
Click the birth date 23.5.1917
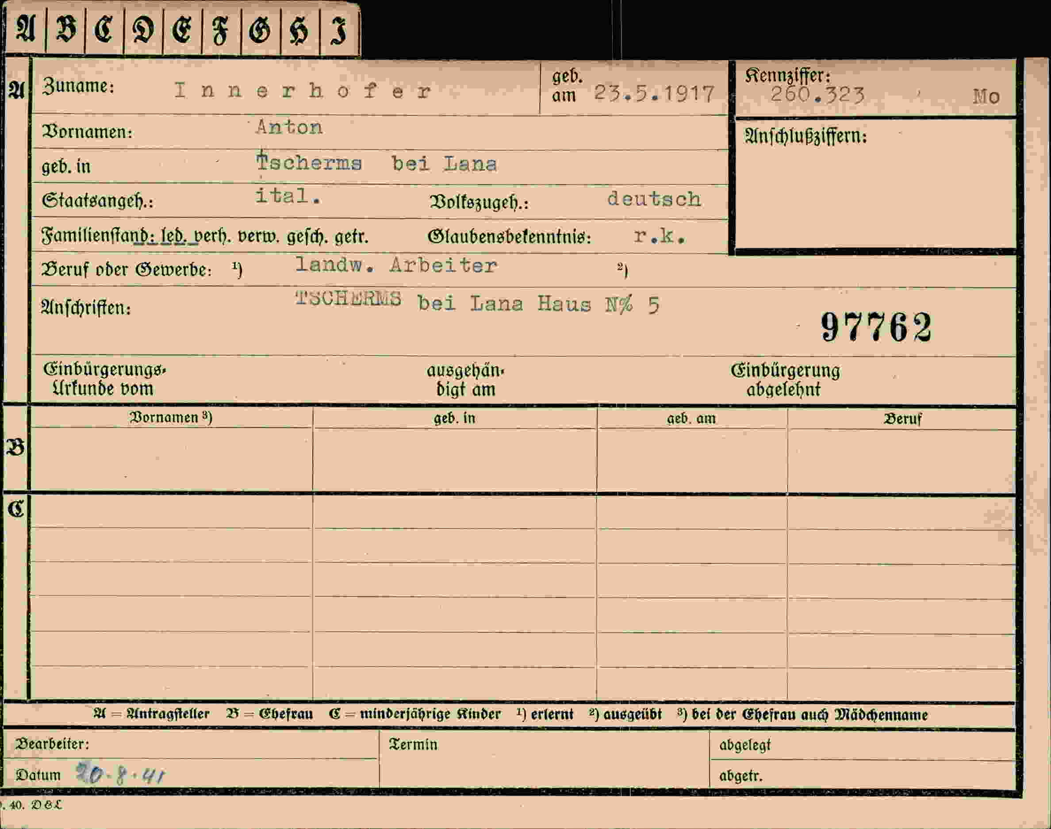pos(655,93)
